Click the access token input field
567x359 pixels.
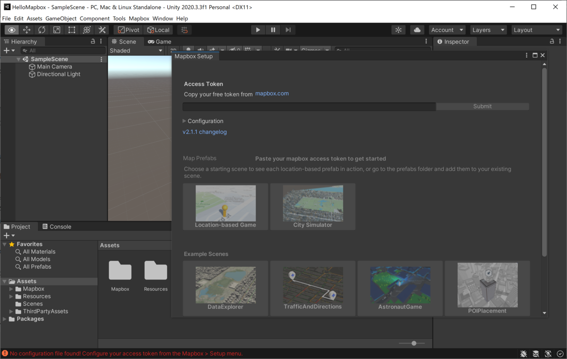309,107
